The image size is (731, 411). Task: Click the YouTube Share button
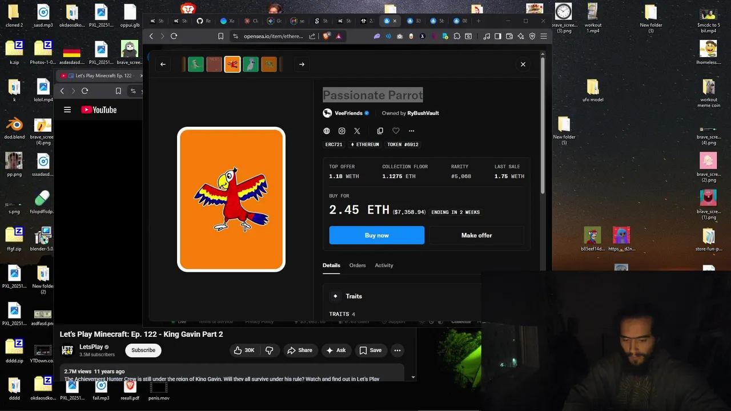(300, 350)
